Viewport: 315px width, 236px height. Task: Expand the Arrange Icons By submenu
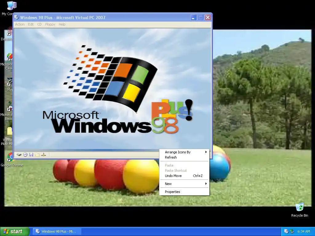(x=184, y=152)
